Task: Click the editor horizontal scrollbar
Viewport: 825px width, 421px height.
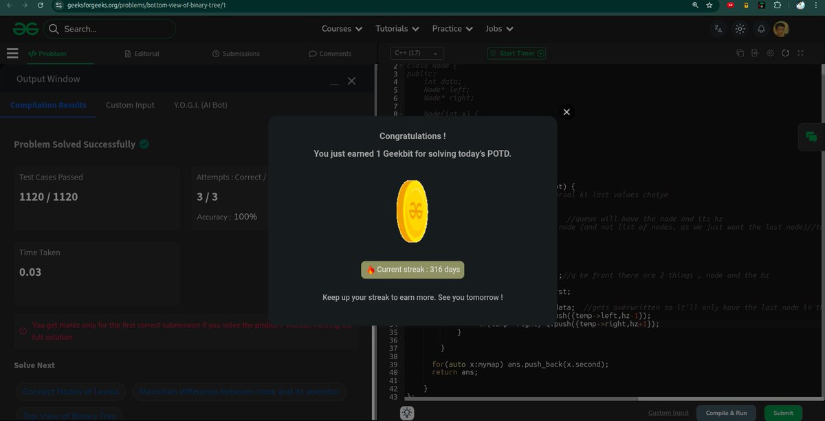Action: tap(521, 399)
